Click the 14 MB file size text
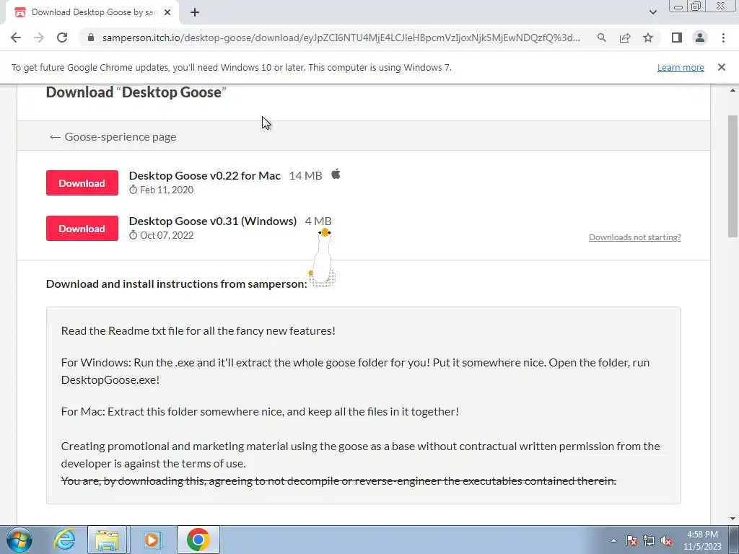Viewport: 739px width, 554px height. (x=305, y=176)
